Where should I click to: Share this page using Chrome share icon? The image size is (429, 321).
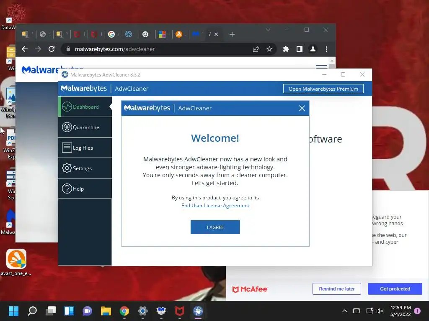point(256,49)
